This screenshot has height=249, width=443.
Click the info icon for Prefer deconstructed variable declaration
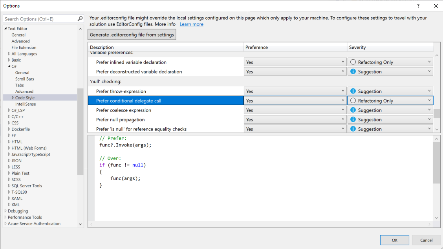pos(352,71)
